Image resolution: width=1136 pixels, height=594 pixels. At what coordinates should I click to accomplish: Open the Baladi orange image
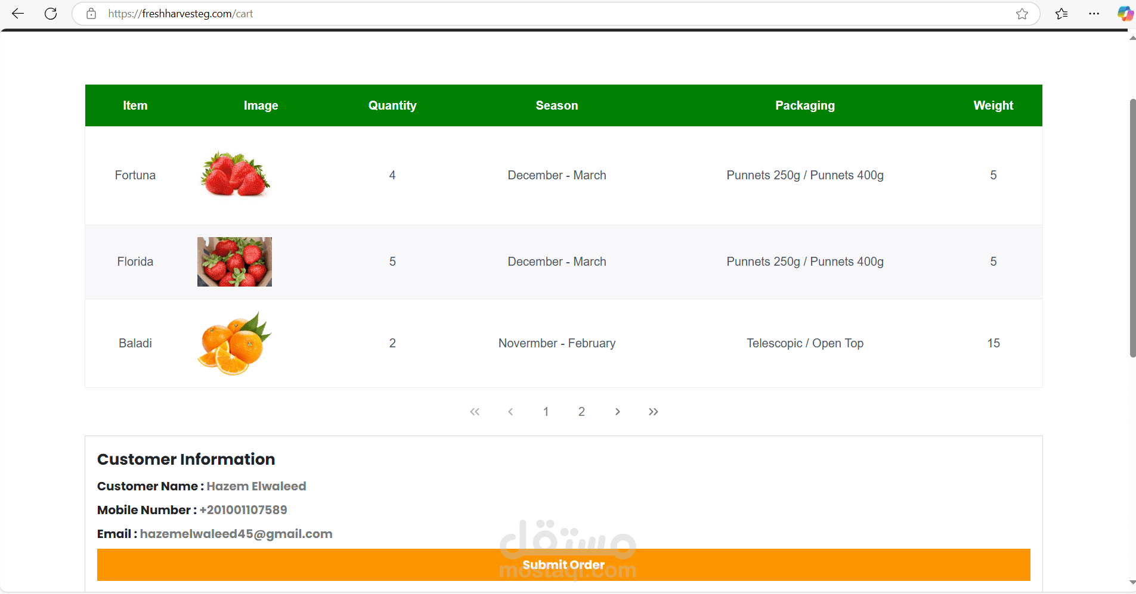pyautogui.click(x=234, y=343)
